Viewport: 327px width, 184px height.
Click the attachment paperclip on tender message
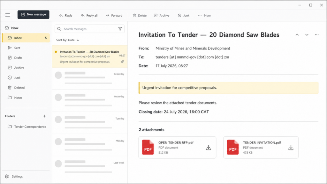pos(122,62)
